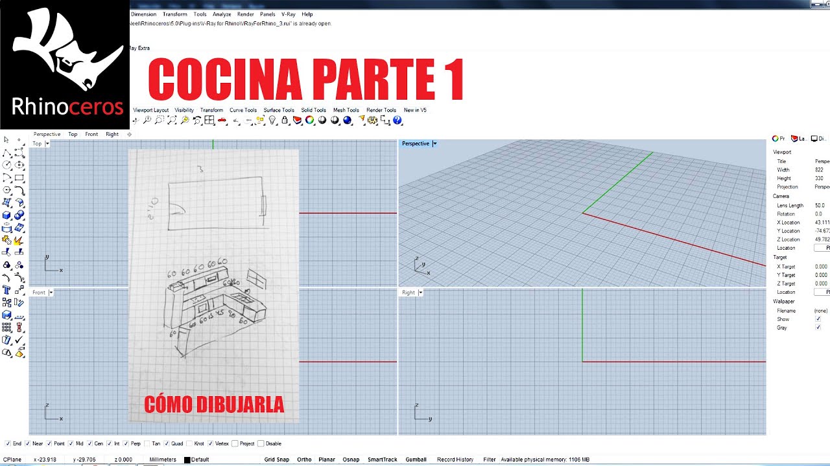Toggle the Mid osnap checkbox

[x=71, y=443]
